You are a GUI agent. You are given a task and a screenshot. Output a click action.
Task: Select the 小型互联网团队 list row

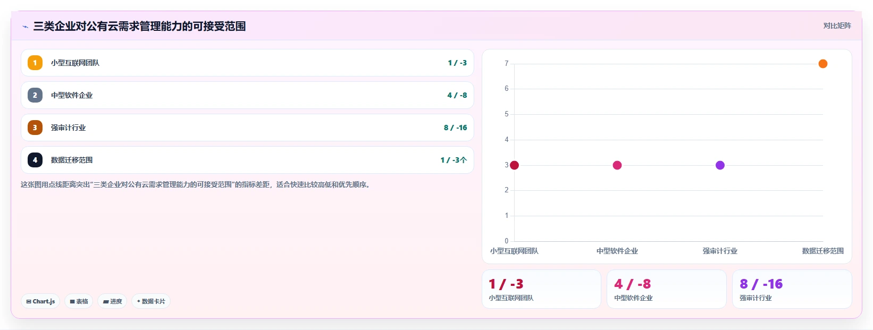click(247, 63)
